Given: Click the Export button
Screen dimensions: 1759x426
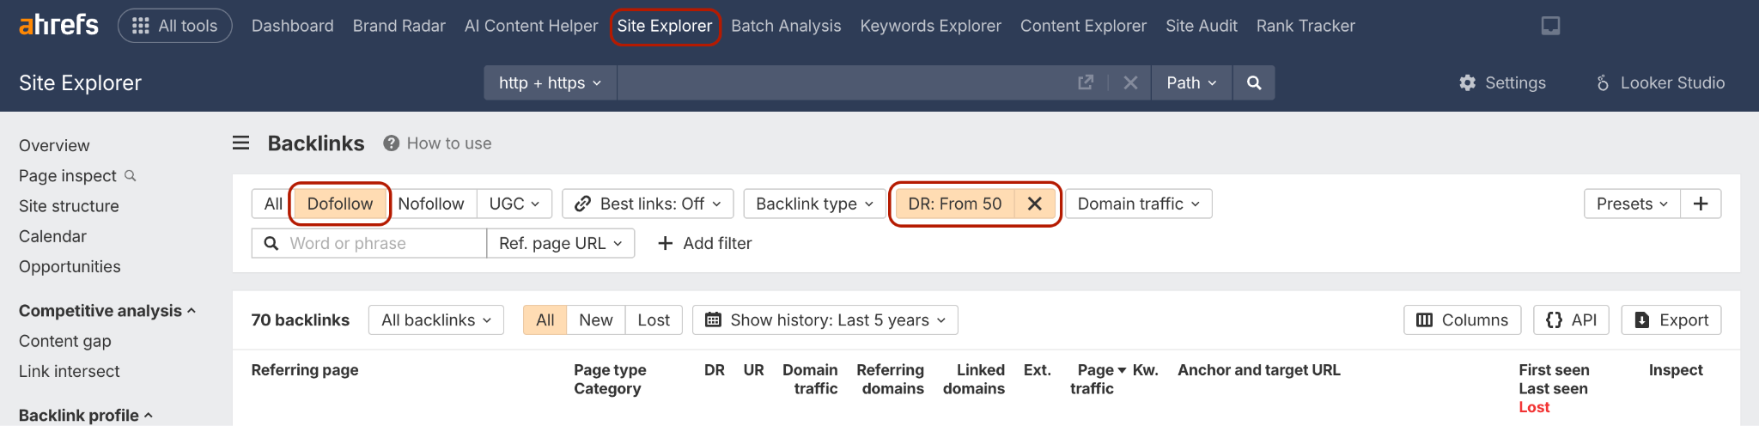Looking at the screenshot, I should 1671,319.
